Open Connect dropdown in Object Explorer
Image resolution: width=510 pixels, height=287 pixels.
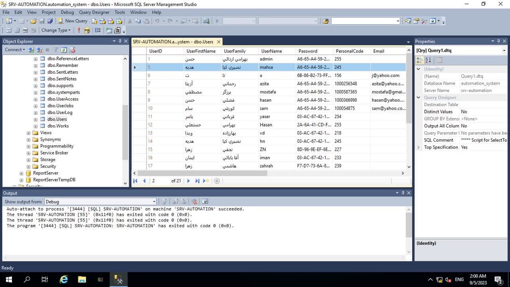[15, 50]
